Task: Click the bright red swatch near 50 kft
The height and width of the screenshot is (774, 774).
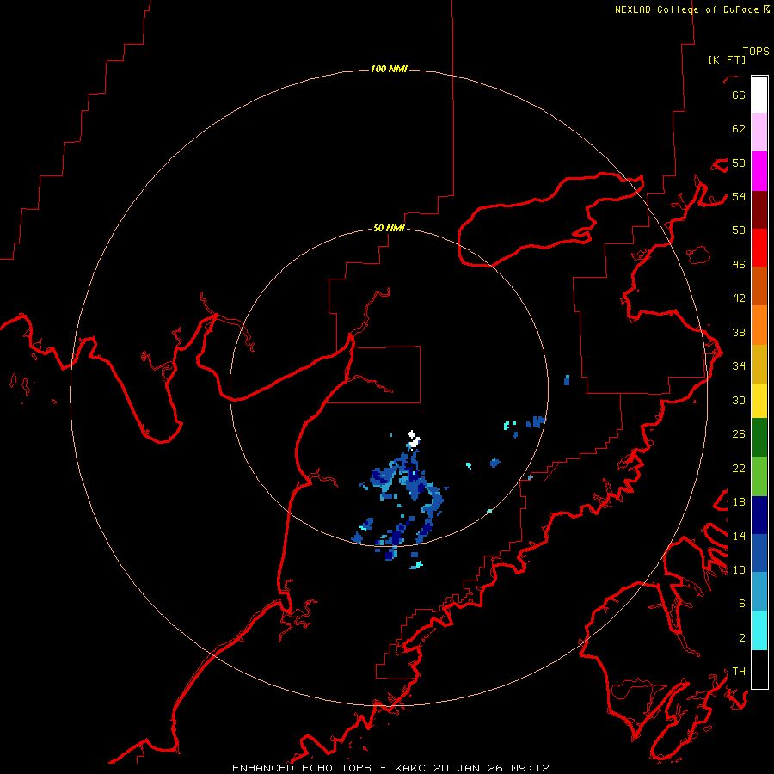Action: click(x=759, y=248)
